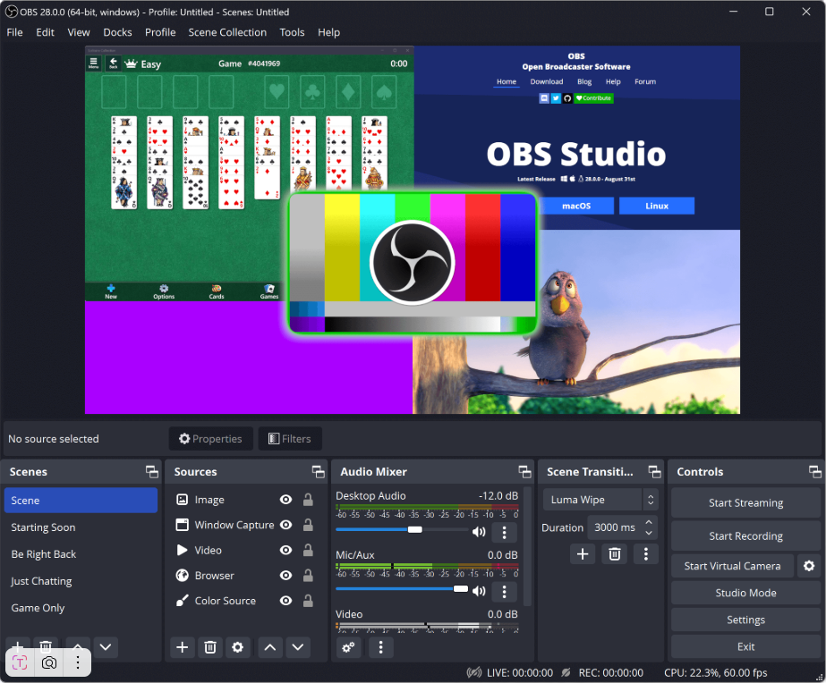Screen dimensions: 826x683
Task: Open the Scene Collection menu
Action: pyautogui.click(x=227, y=32)
